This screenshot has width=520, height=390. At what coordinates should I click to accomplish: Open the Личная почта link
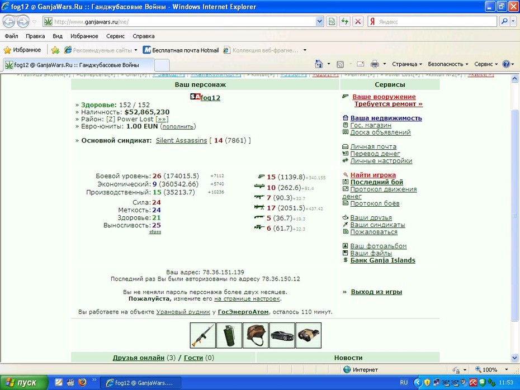click(x=374, y=146)
